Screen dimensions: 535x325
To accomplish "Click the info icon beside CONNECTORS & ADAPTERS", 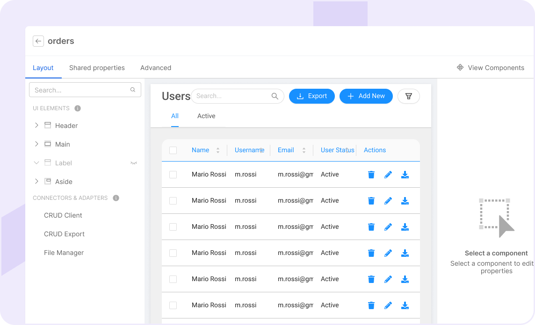I will coord(116,198).
